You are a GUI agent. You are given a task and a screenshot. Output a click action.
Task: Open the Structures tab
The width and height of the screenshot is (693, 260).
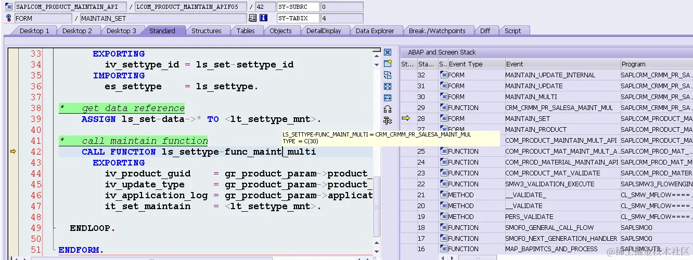coord(207,31)
